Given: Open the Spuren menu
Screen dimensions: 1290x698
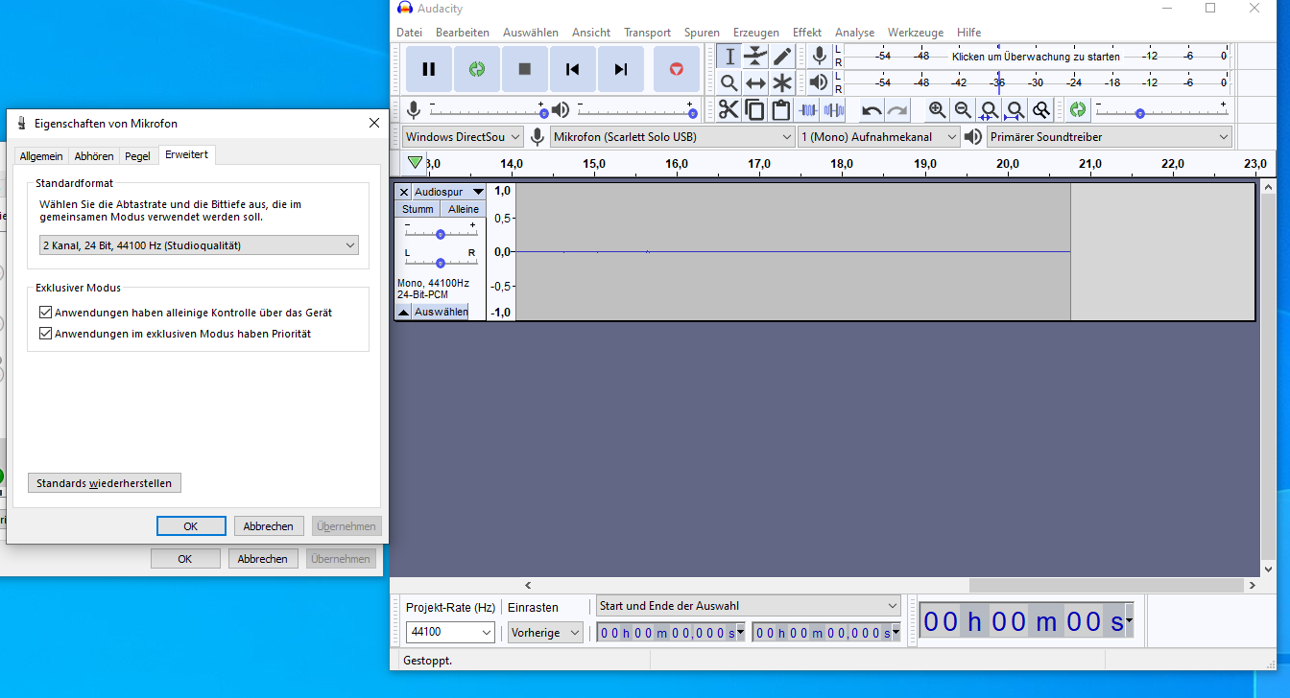Looking at the screenshot, I should click(702, 33).
